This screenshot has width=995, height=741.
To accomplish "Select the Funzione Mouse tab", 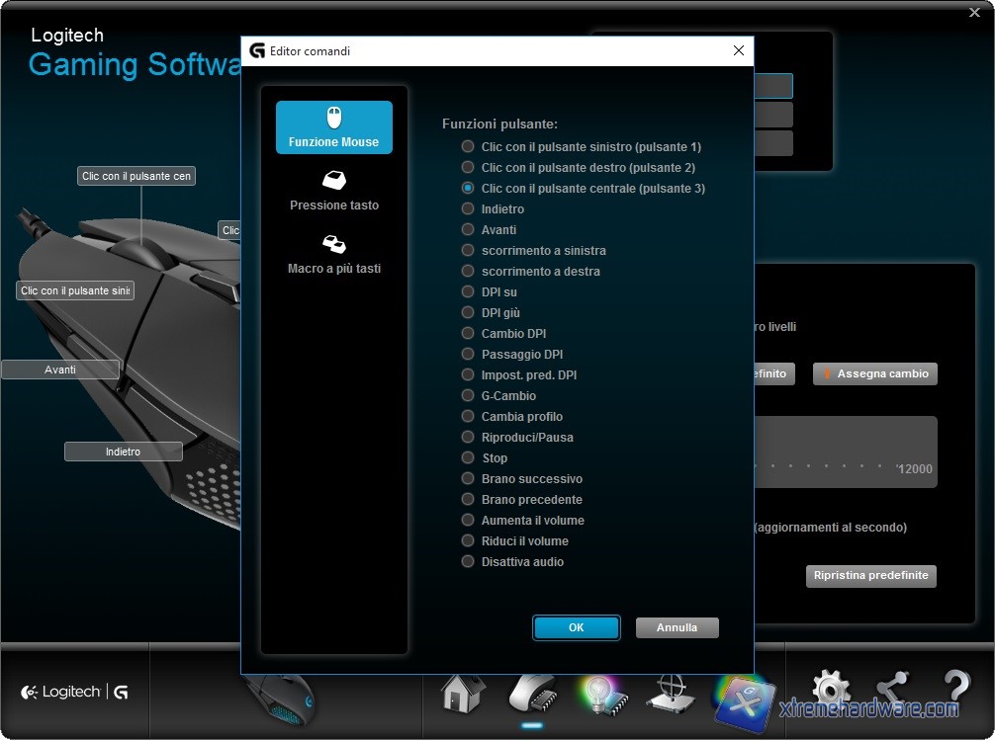I will [x=333, y=127].
